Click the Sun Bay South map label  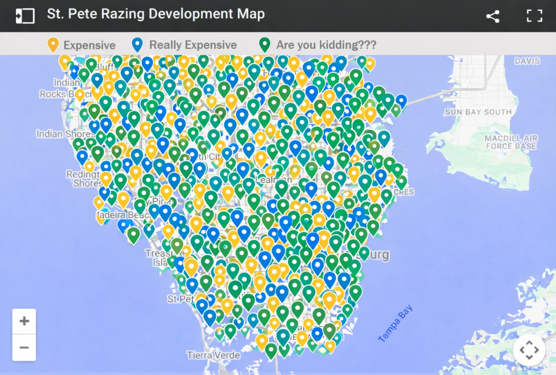(x=478, y=112)
